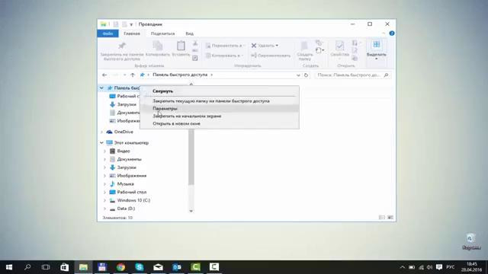Screen dimensions: 488x274
Task: Select Документы under Этот компьютер
Action: coord(129,159)
